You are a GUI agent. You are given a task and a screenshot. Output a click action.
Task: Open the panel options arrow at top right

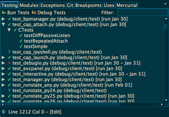(x=165, y=4)
